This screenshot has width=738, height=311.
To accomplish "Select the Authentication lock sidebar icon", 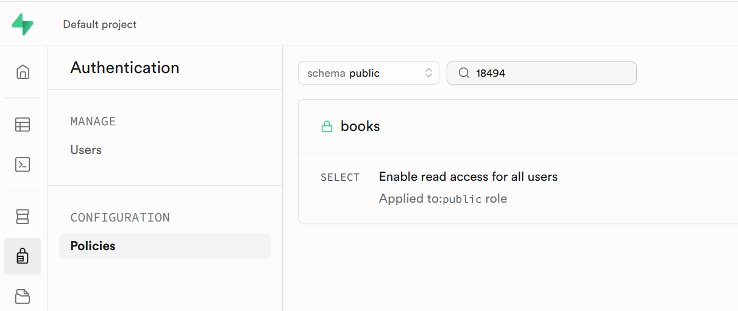I will (x=23, y=256).
